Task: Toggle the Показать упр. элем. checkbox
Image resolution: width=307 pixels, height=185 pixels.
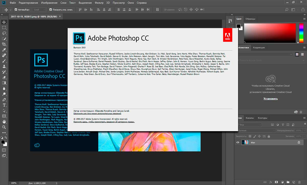Action: [50, 10]
